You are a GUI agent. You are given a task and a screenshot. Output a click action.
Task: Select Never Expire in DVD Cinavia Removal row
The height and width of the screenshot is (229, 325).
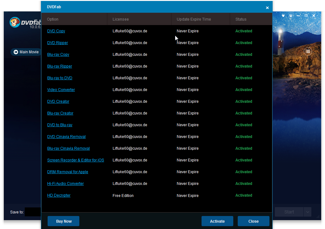click(x=188, y=137)
